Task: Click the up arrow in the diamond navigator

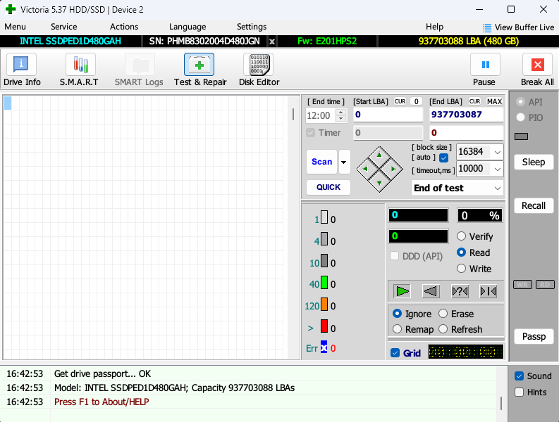Action: (379, 155)
